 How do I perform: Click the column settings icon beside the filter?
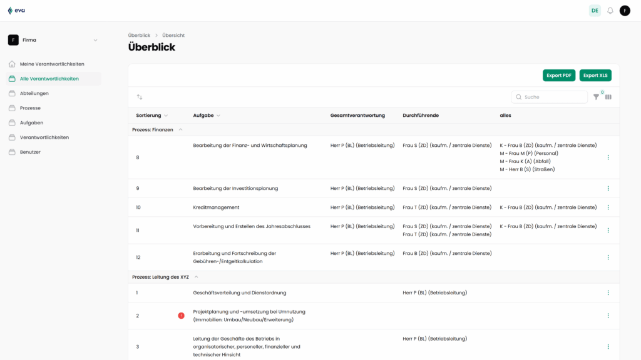(x=608, y=97)
